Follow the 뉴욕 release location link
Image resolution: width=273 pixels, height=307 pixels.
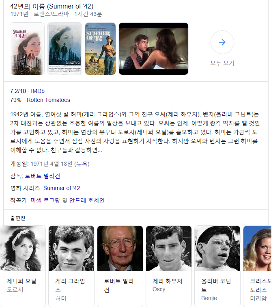(x=82, y=164)
